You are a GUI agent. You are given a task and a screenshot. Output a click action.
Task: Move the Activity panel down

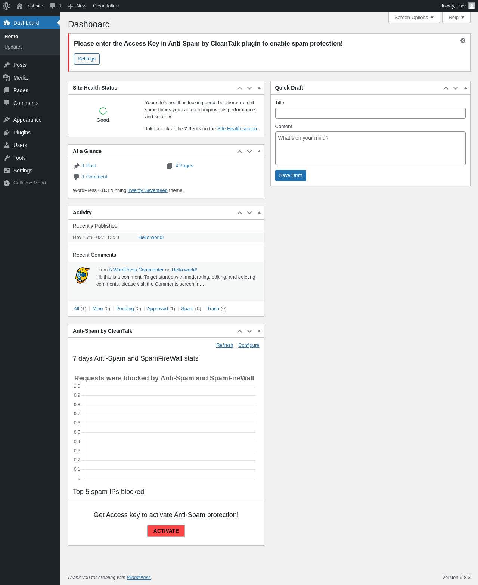(x=249, y=213)
